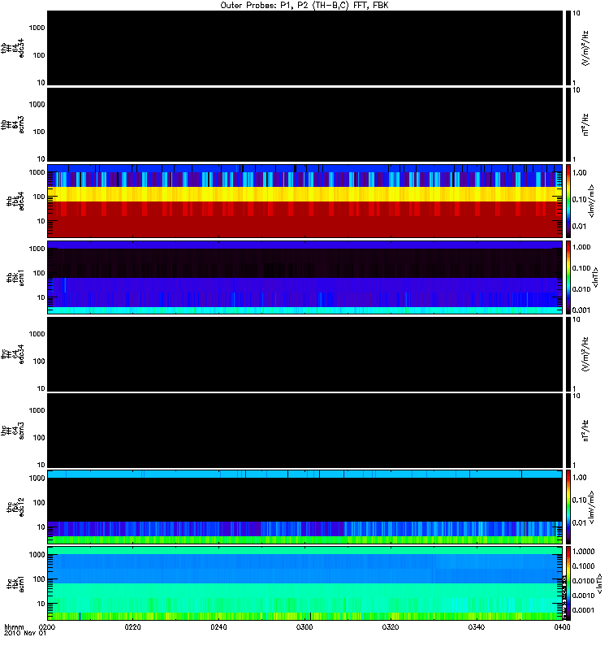Click the 1000 y-axis tick of thb fbk edc34

(x=37, y=172)
